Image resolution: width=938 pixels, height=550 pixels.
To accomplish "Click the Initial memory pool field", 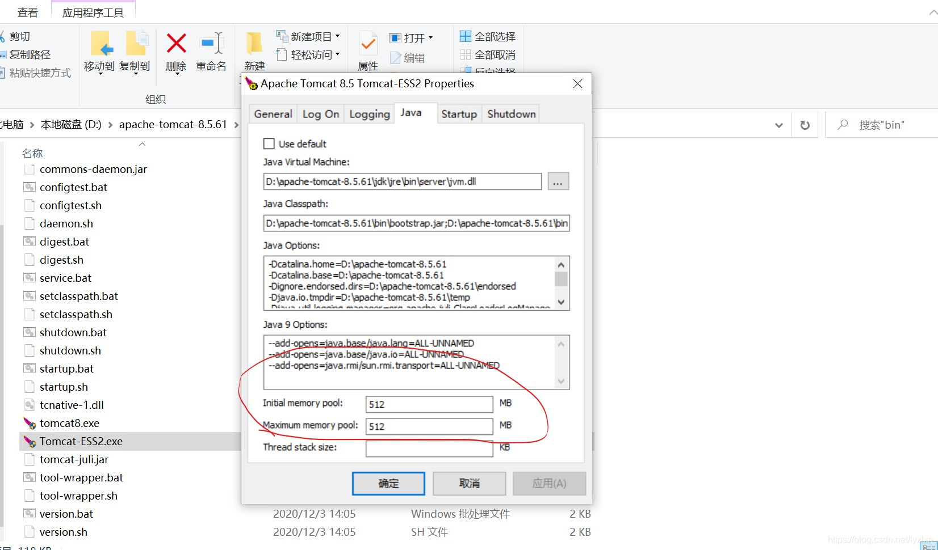I will coord(429,404).
